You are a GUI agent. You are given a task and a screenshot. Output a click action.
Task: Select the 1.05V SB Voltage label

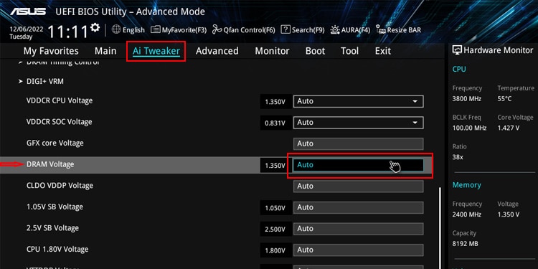pyautogui.click(x=55, y=207)
